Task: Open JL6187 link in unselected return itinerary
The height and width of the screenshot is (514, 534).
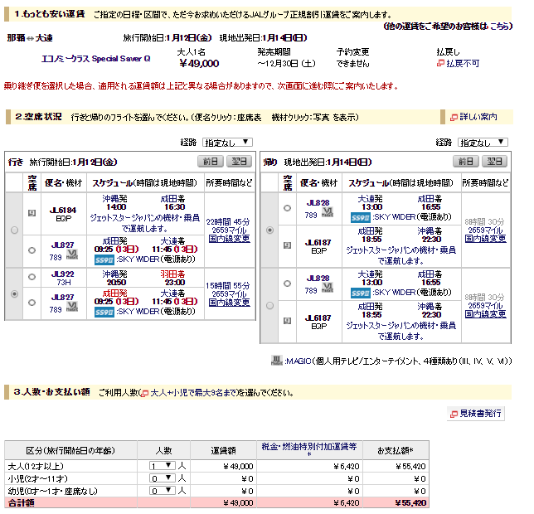Action: click(318, 318)
